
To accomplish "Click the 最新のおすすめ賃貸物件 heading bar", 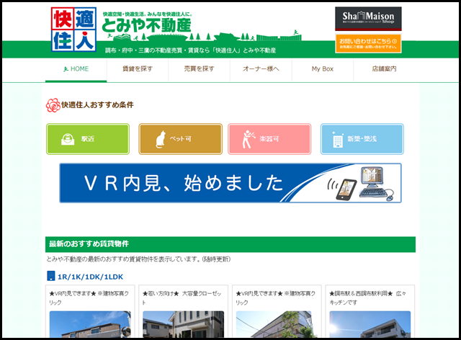I will coord(230,244).
